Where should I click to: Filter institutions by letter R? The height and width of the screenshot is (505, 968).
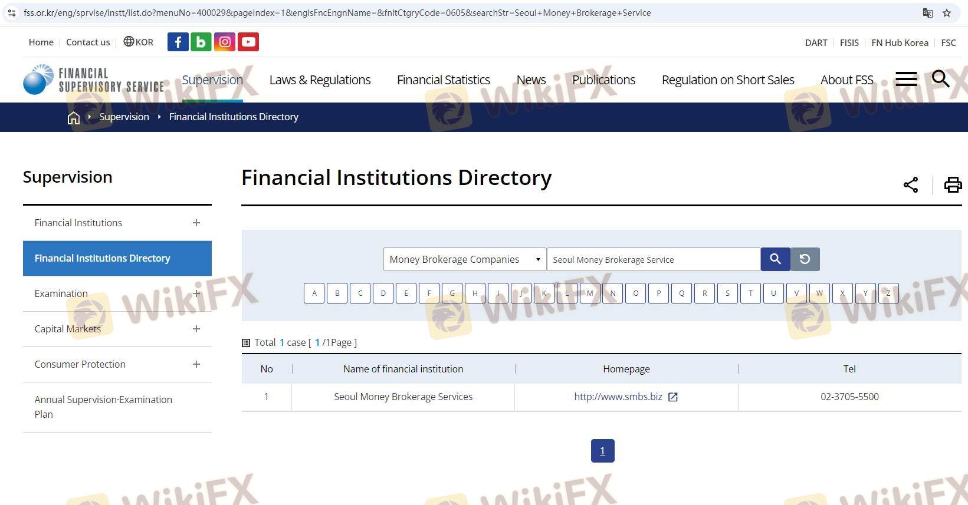point(704,293)
